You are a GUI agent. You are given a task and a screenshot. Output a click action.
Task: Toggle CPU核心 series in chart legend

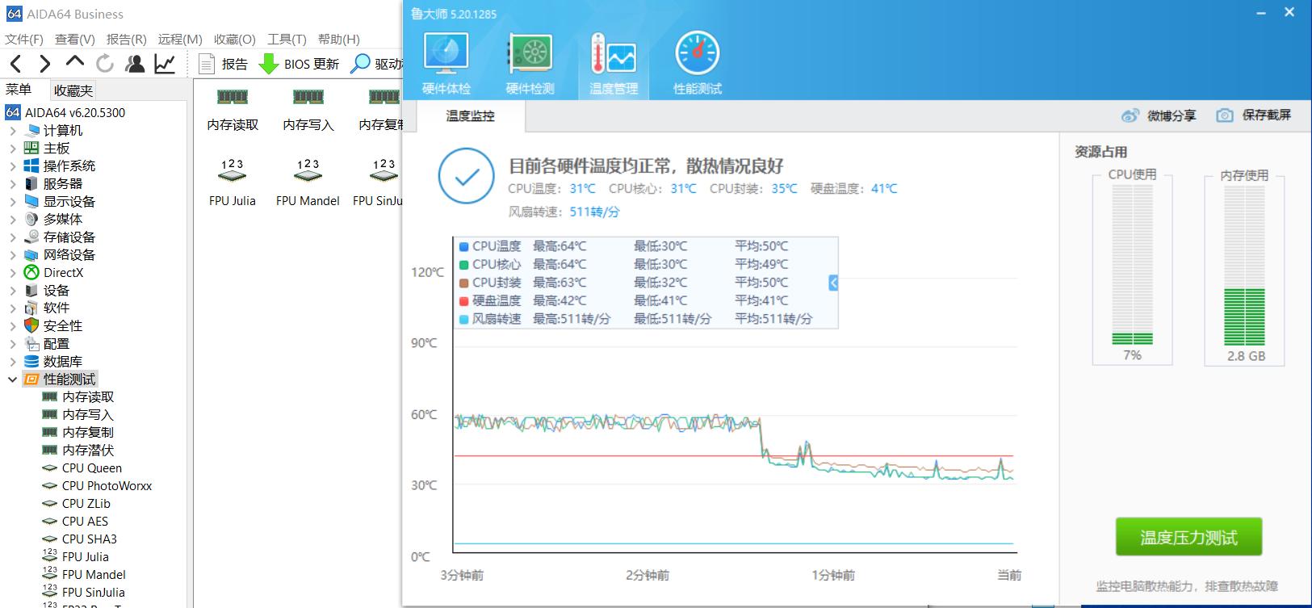(490, 264)
